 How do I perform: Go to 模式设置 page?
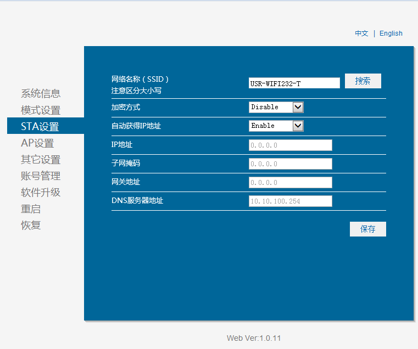coord(41,110)
